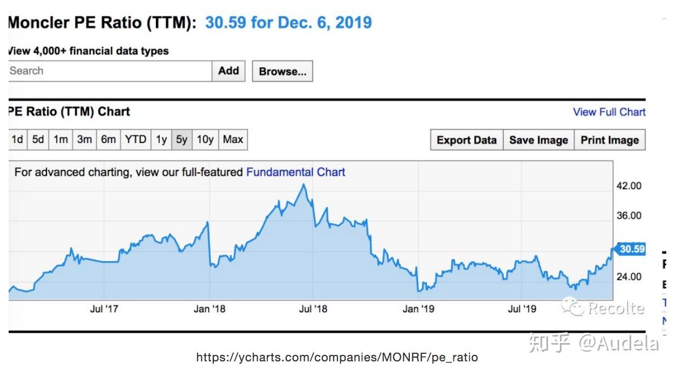Open the View Full Chart link
The height and width of the screenshot is (370, 676).
pos(609,112)
